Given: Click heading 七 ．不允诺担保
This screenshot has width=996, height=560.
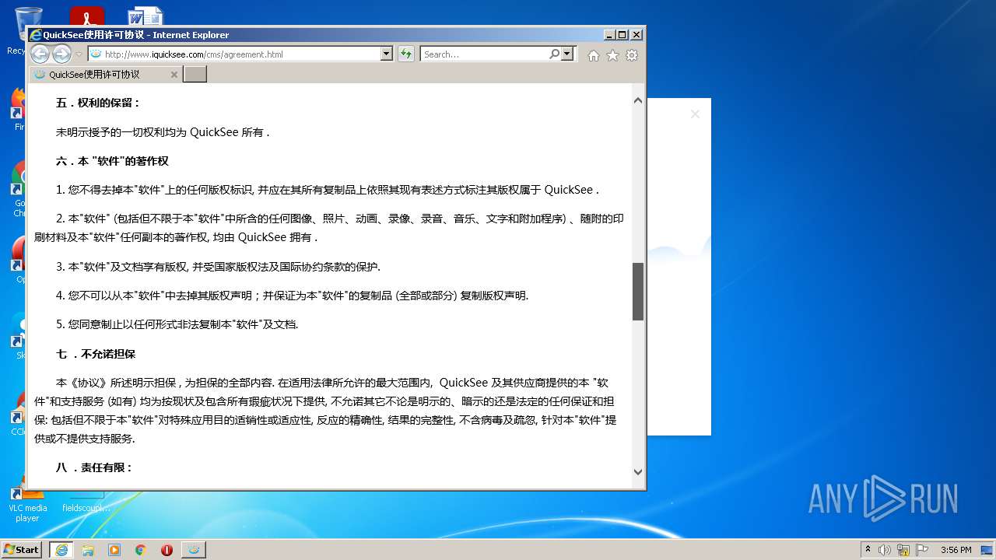Looking at the screenshot, I should click(x=96, y=354).
